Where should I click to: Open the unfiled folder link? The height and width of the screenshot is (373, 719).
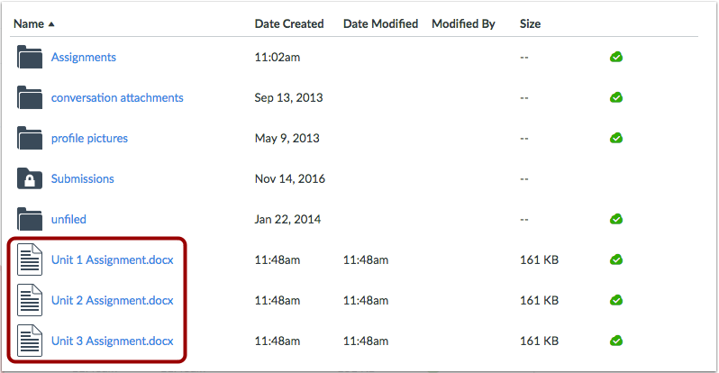click(x=68, y=219)
